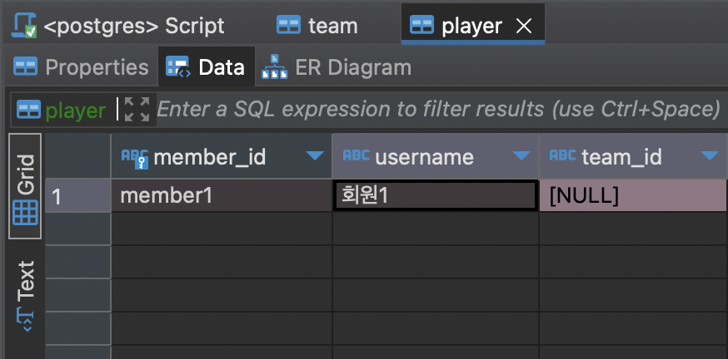Click the member_id primary key type icon
Viewport: 728px width, 359px height.
(135, 158)
